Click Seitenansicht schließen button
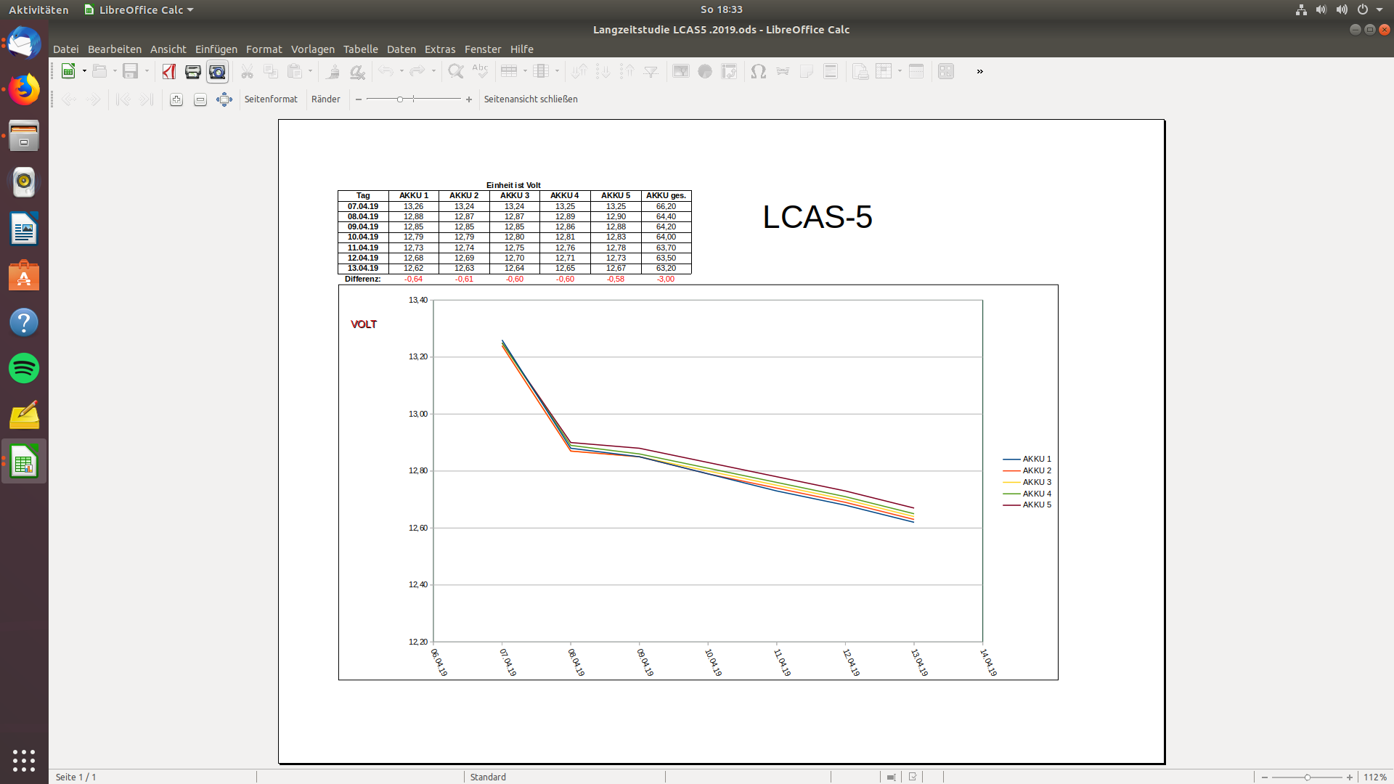 [531, 99]
